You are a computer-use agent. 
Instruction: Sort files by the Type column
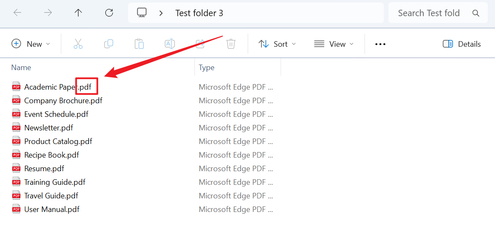pyautogui.click(x=207, y=68)
